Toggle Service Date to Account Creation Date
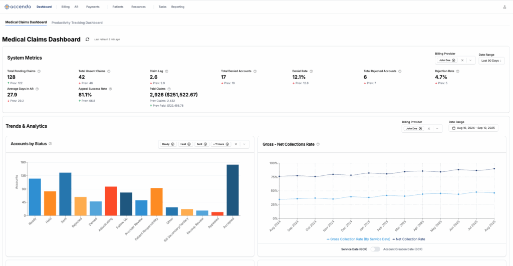The width and height of the screenshot is (513, 266). (x=375, y=249)
